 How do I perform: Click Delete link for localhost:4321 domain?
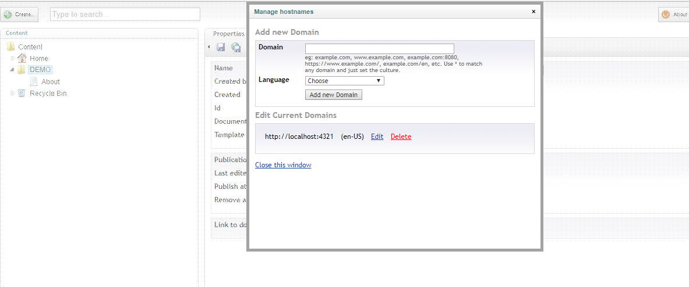401,137
